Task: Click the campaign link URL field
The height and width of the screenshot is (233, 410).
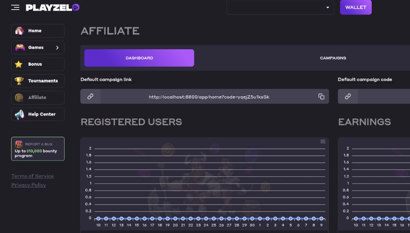Action: (x=209, y=97)
